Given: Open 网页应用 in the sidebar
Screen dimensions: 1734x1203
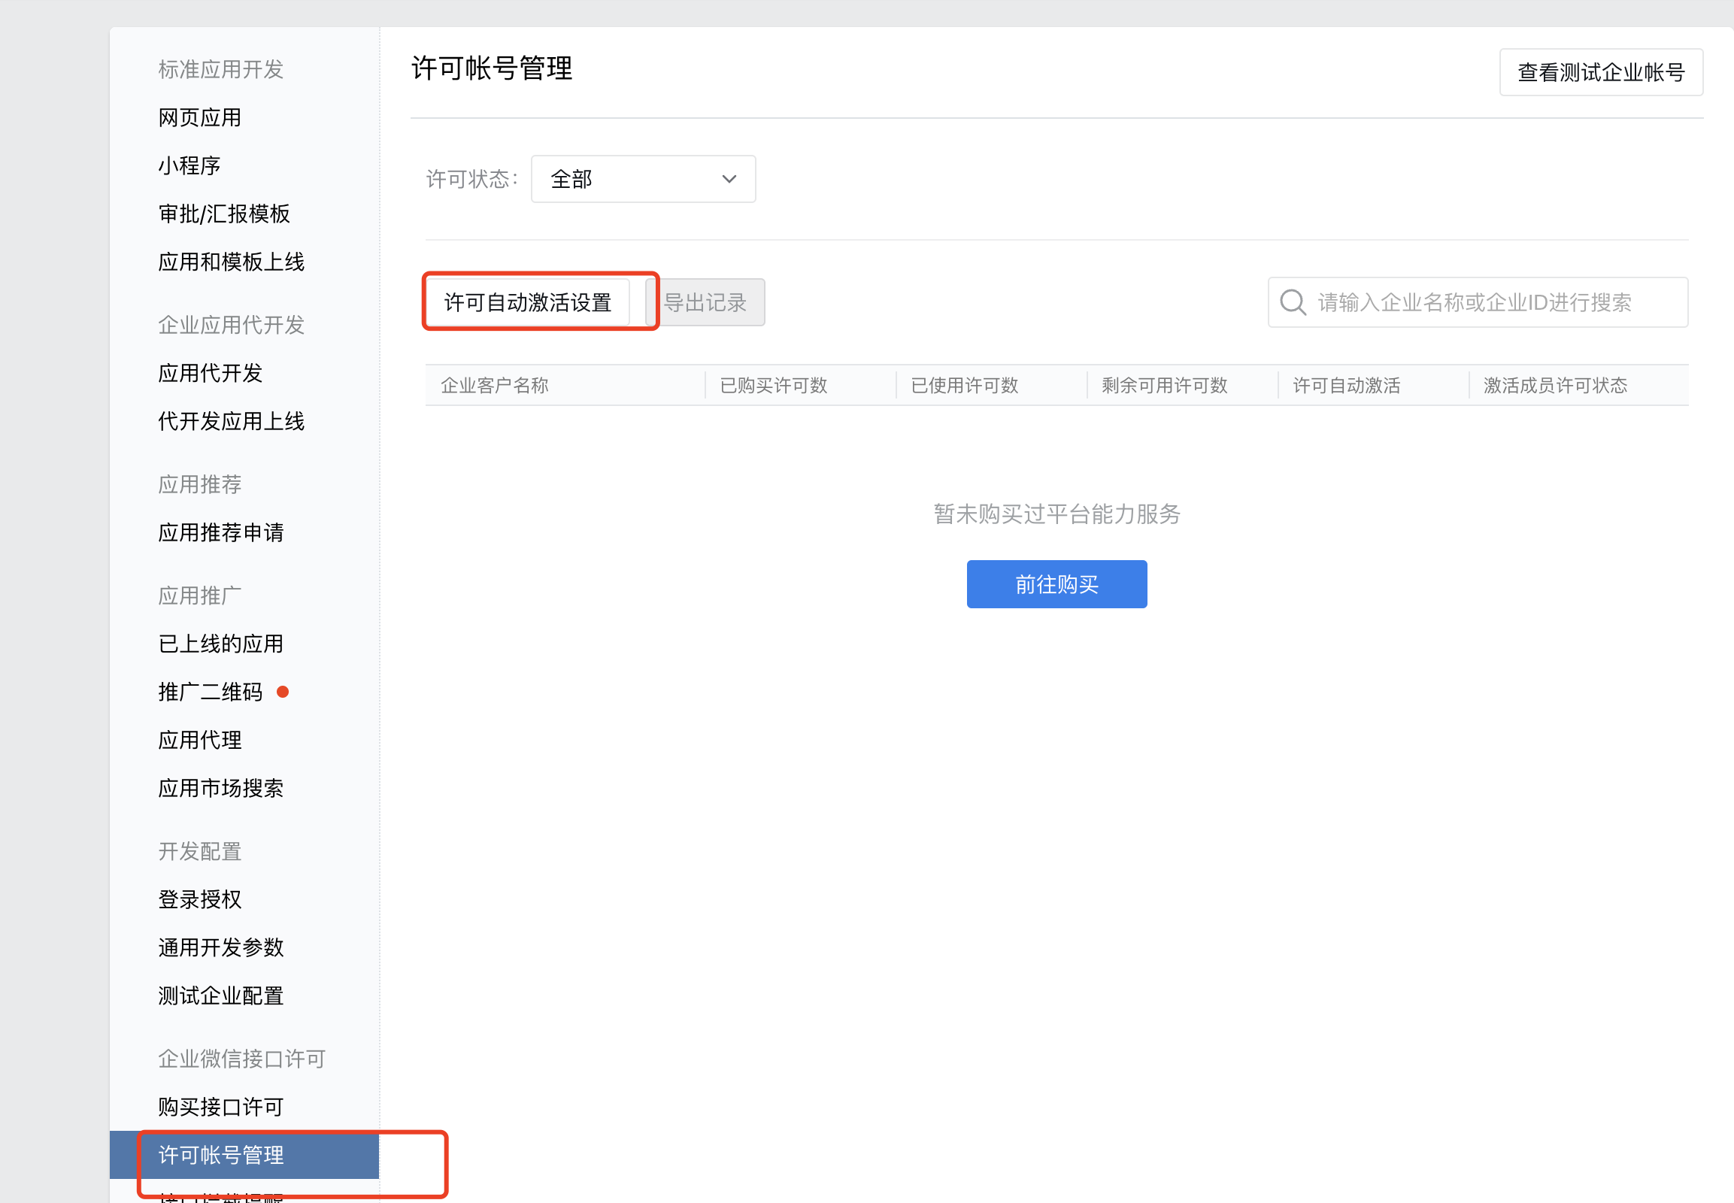Looking at the screenshot, I should (200, 117).
